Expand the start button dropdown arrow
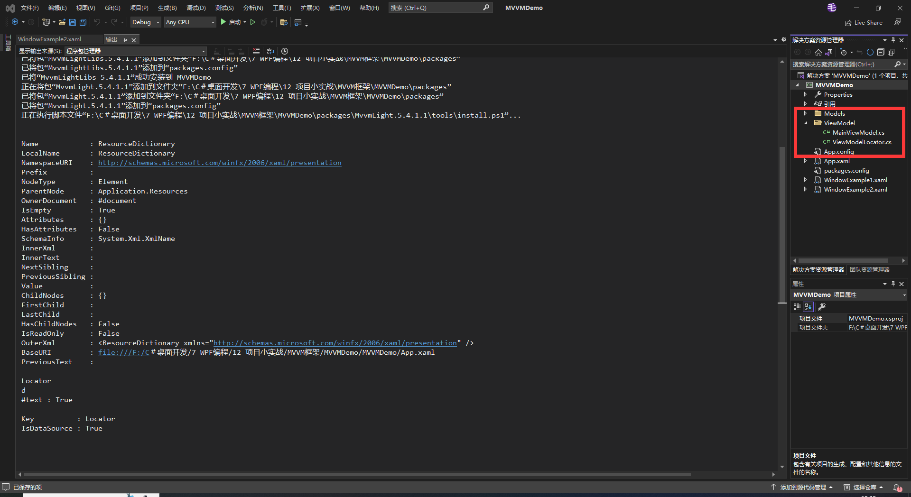 point(245,22)
